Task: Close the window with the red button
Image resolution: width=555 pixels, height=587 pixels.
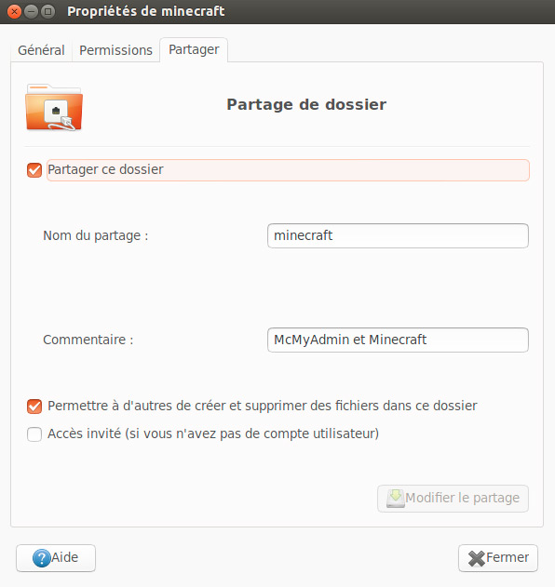Action: click(14, 11)
